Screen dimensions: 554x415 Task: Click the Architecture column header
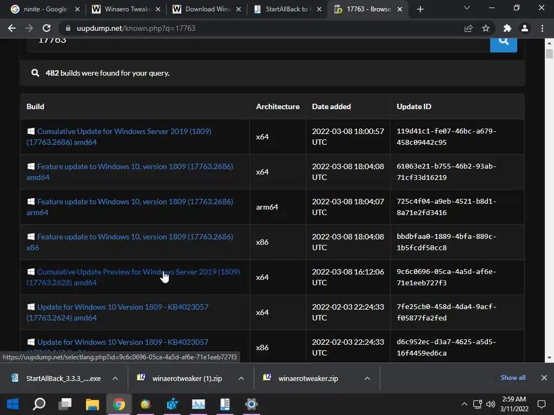tap(278, 106)
